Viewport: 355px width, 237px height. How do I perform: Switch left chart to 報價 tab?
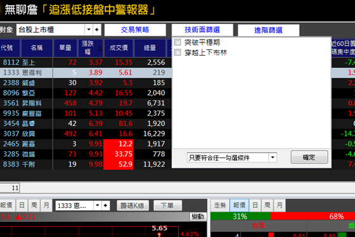point(7,205)
